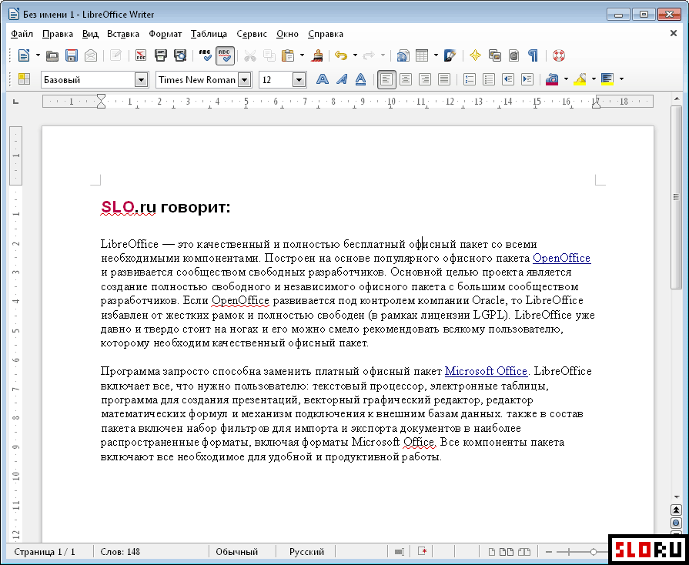This screenshot has height=565, width=689.
Task: Insert a table with the grid icon
Action: click(x=422, y=55)
